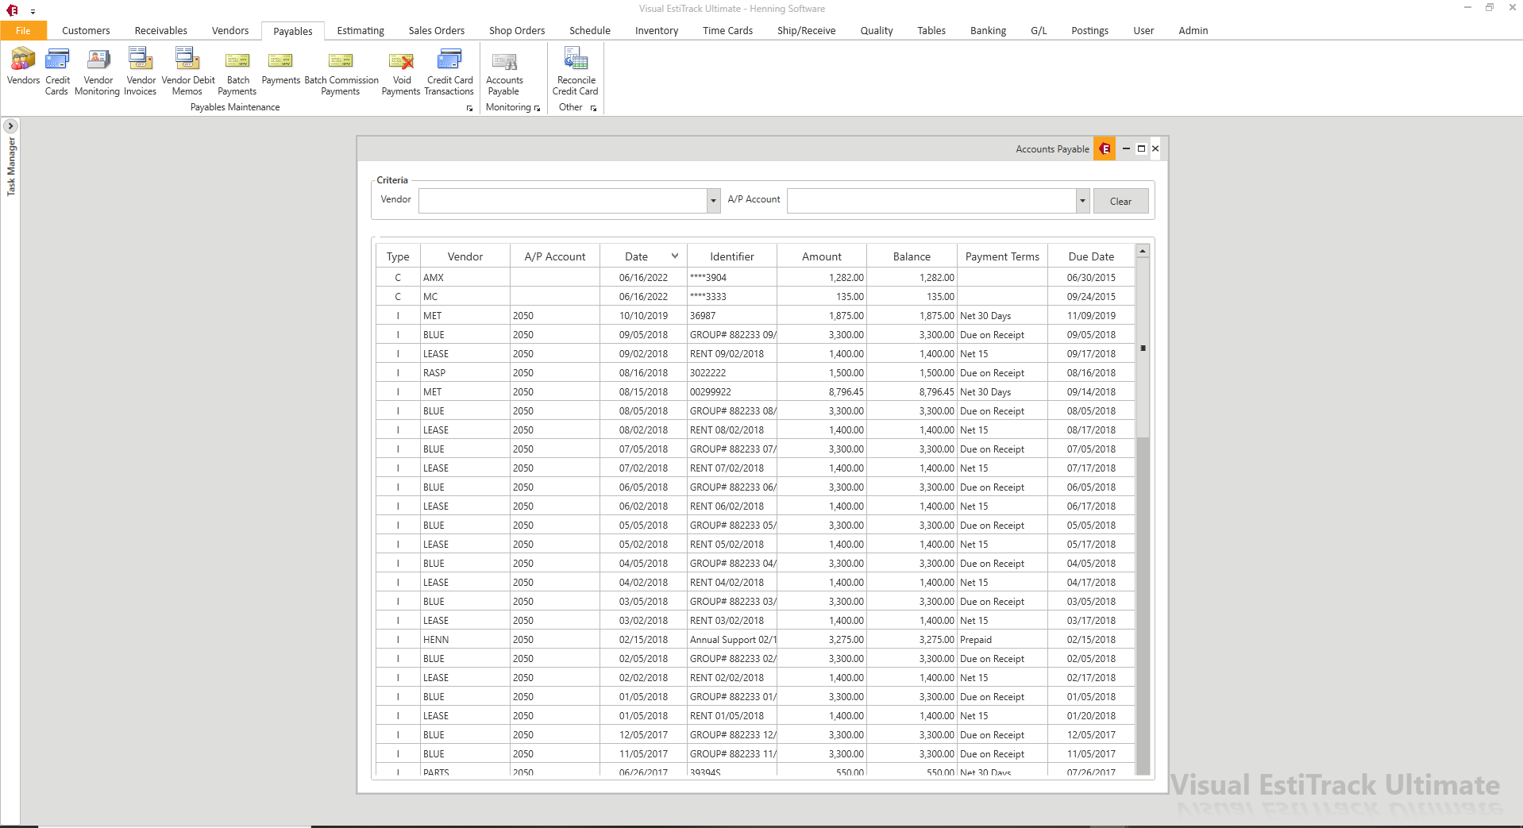Viewport: 1523px width, 828px height.
Task: Open Batch Commission Payments
Action: pos(341,70)
